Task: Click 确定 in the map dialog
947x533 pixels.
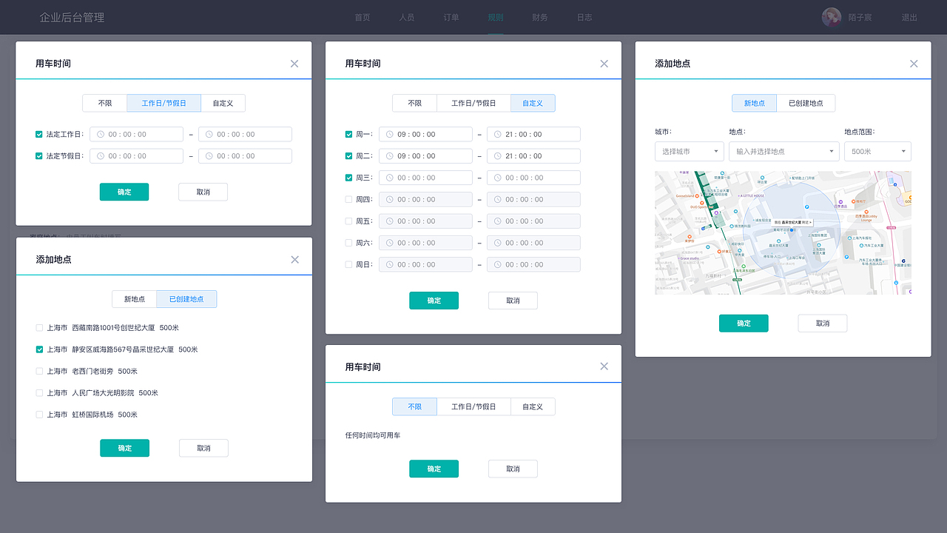Action: pyautogui.click(x=744, y=324)
